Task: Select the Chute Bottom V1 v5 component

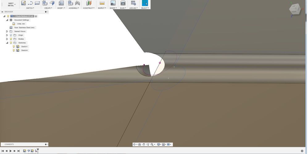Action: pyautogui.click(x=24, y=16)
